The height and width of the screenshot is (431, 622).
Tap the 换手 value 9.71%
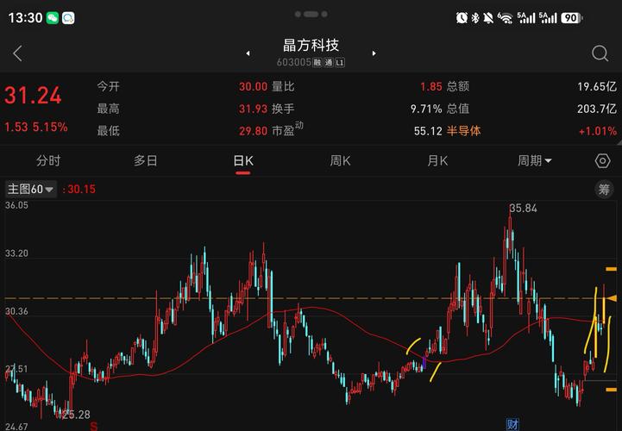tap(426, 109)
